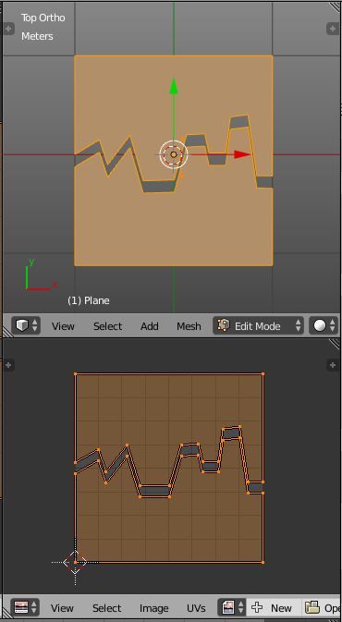Click the Meters unit label
342x622 pixels.
tap(37, 36)
